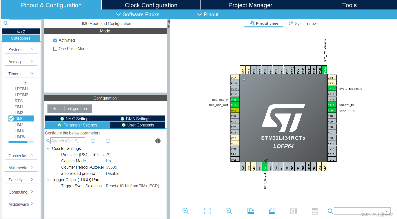Select the Pinout & Configuration tab

pos(51,5)
